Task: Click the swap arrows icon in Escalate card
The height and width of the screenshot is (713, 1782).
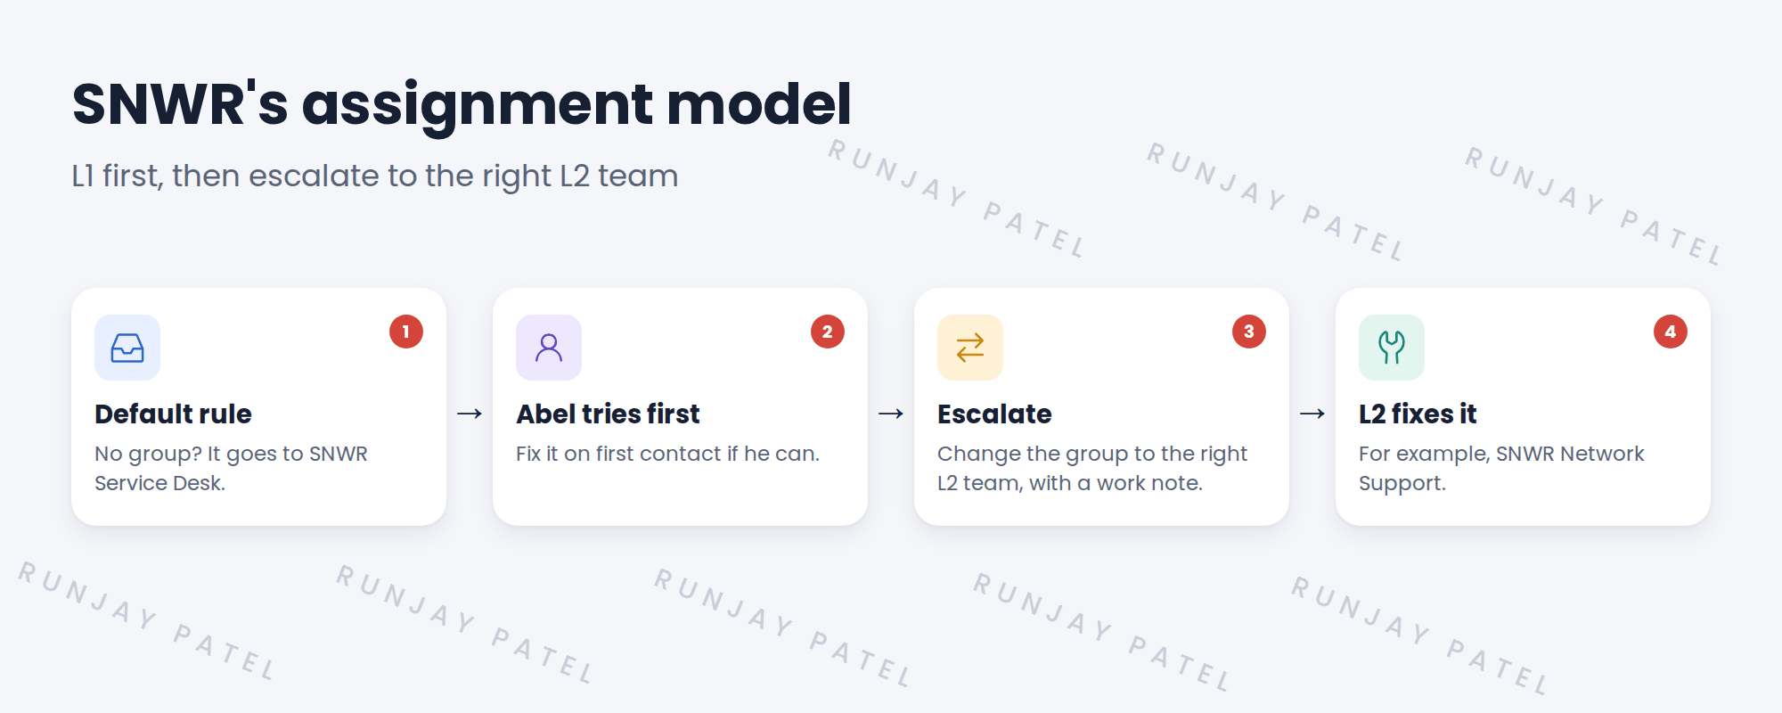Action: pos(970,348)
